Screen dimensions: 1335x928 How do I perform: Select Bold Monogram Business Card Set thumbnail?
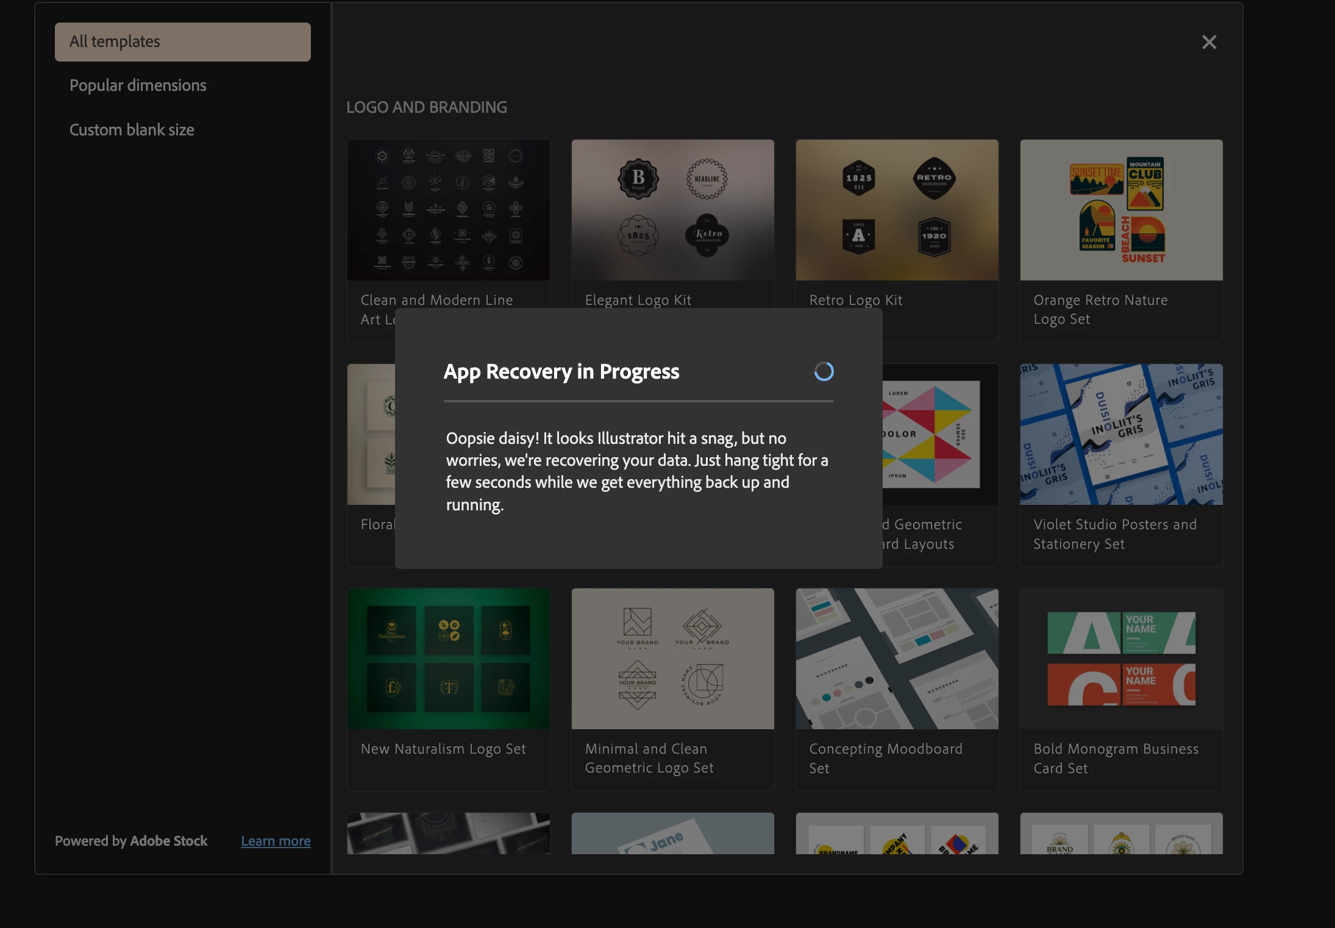click(x=1121, y=659)
